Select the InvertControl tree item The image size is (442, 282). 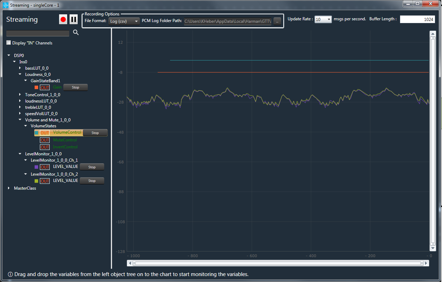(x=65, y=147)
